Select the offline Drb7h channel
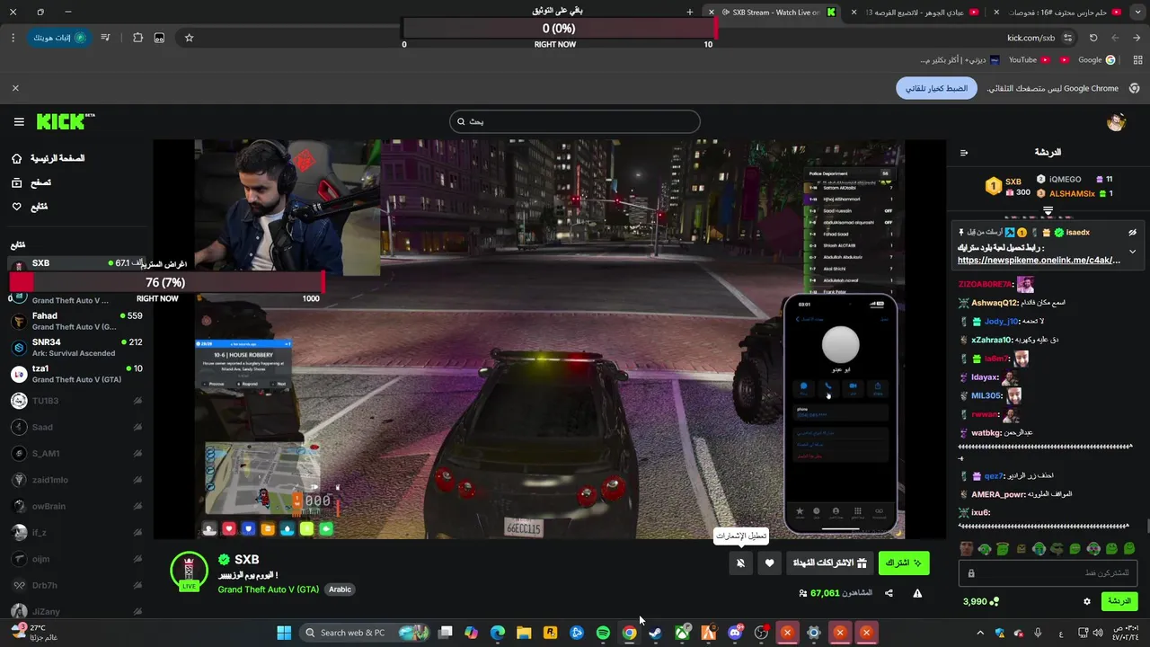This screenshot has width=1150, height=647. tap(76, 585)
